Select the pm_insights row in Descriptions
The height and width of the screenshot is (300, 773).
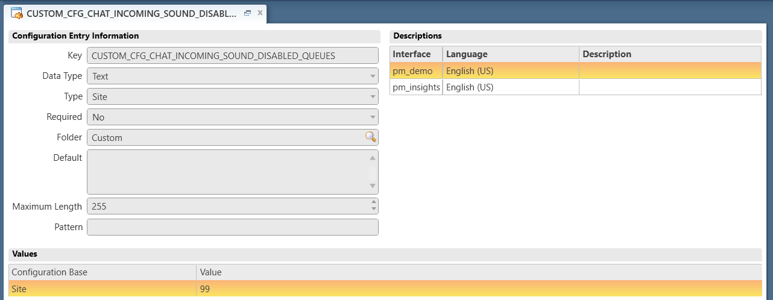pos(416,87)
